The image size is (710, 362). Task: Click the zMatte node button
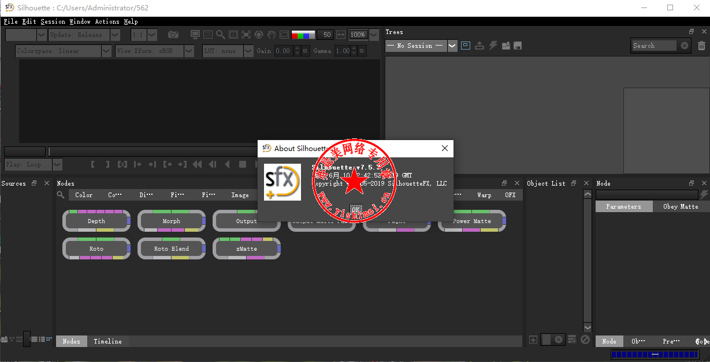tap(247, 248)
